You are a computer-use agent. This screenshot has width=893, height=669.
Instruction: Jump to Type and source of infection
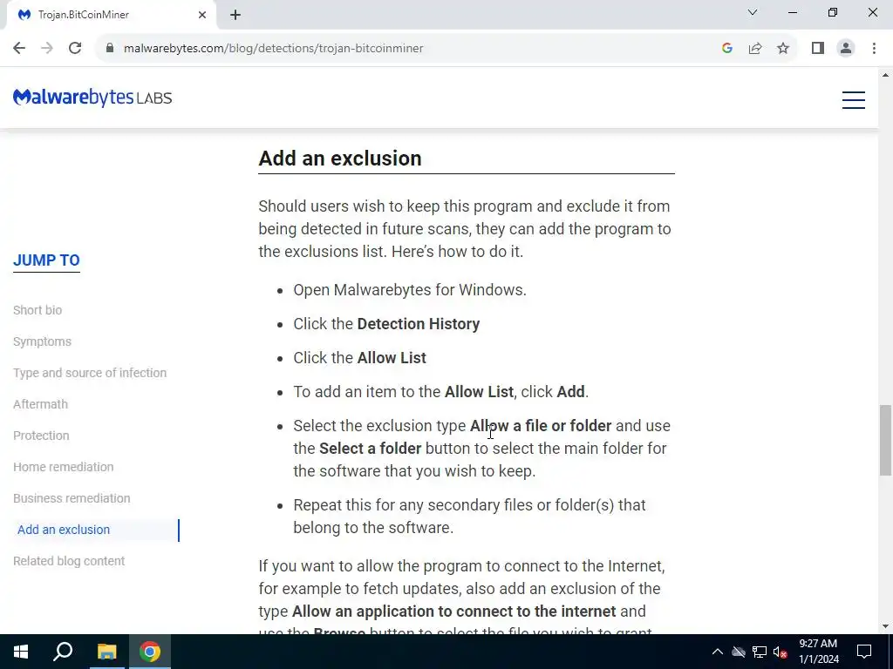tap(90, 373)
